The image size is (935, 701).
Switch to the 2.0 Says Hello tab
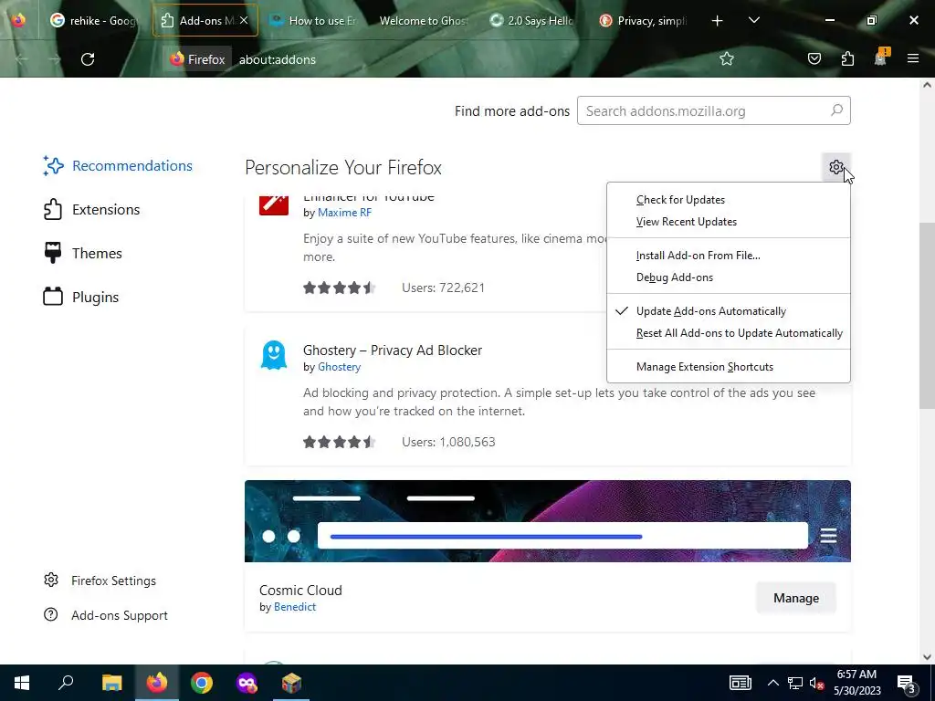[532, 20]
